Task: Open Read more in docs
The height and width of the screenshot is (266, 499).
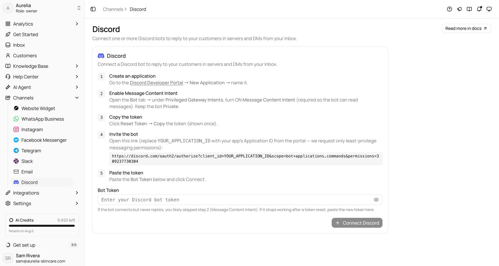Action: pos(466,28)
